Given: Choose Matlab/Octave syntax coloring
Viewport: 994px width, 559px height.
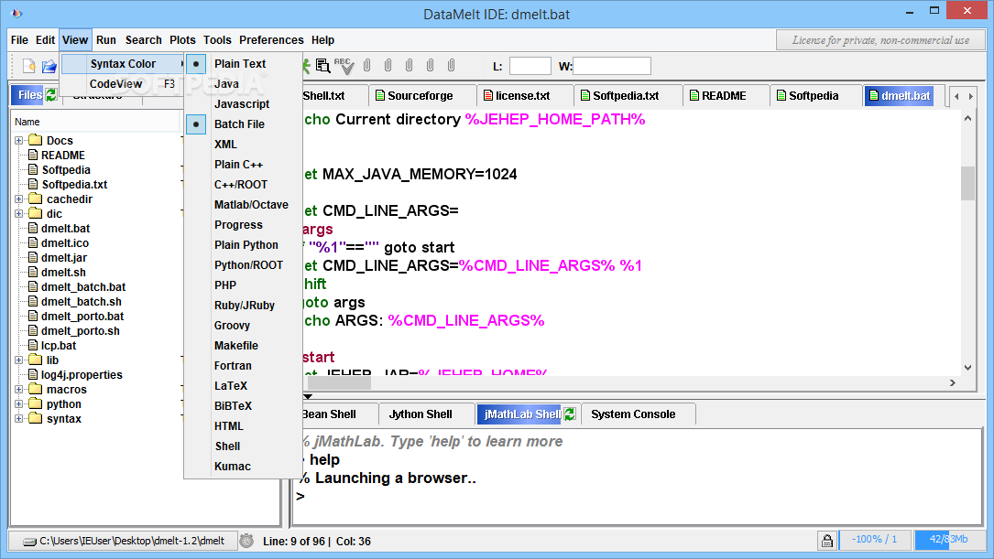Looking at the screenshot, I should [251, 205].
